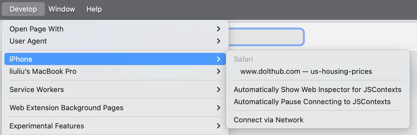417x135 pixels.
Task: Open the Experimental Features submenu
Action: tap(47, 126)
